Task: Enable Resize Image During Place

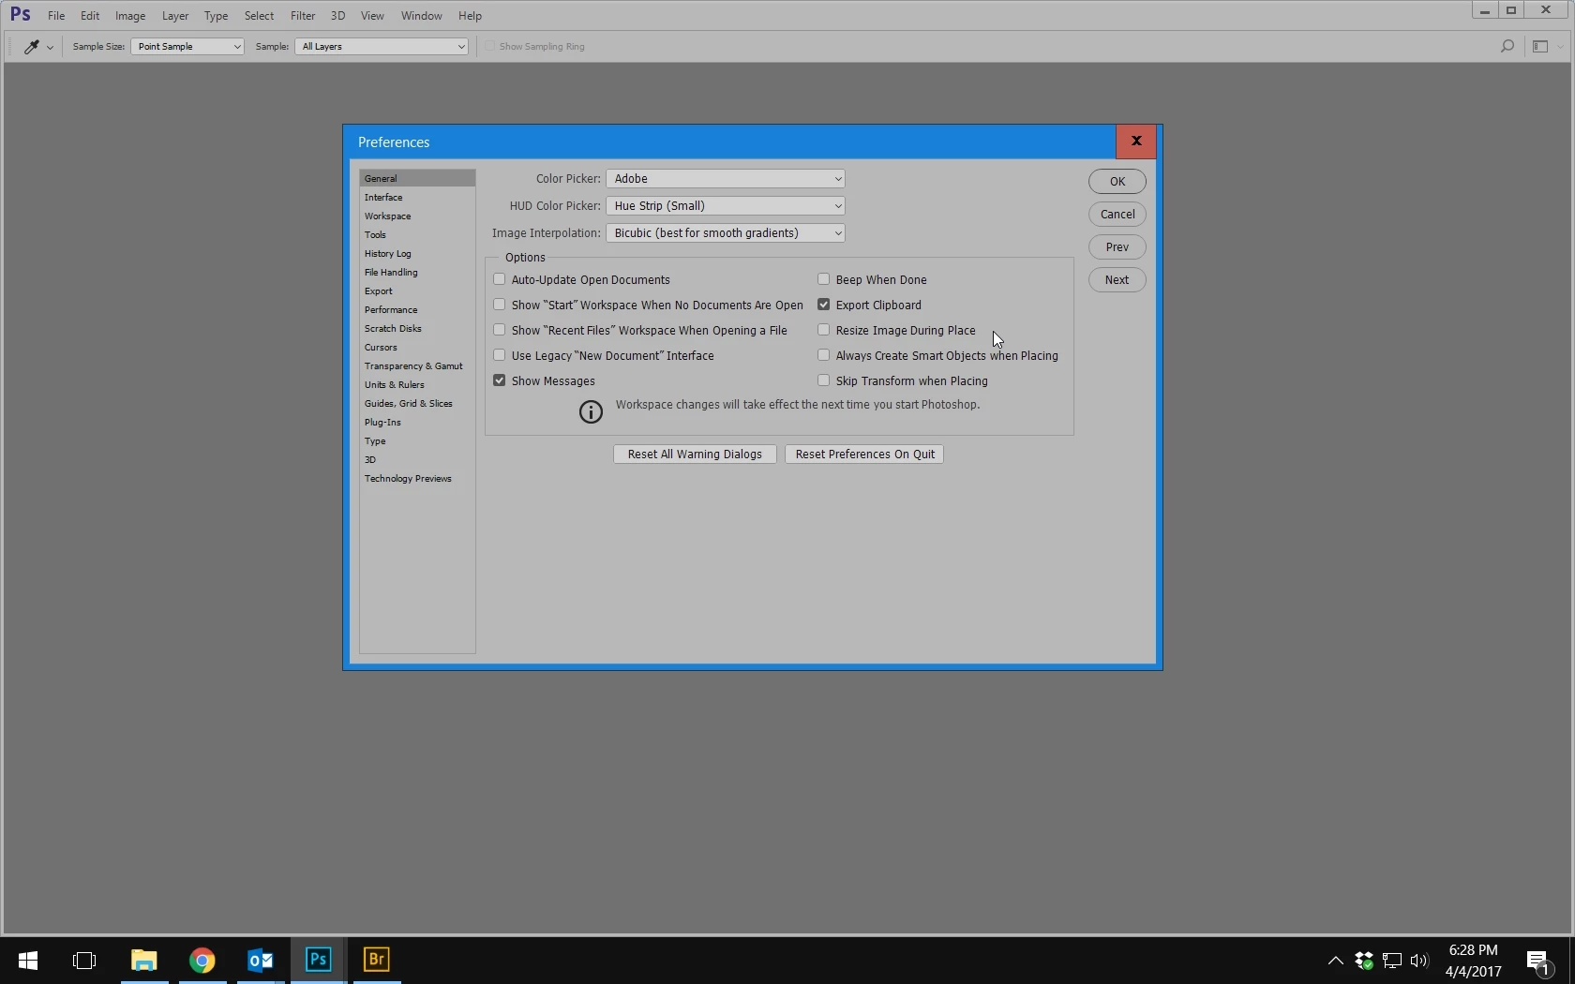Action: pos(824,330)
